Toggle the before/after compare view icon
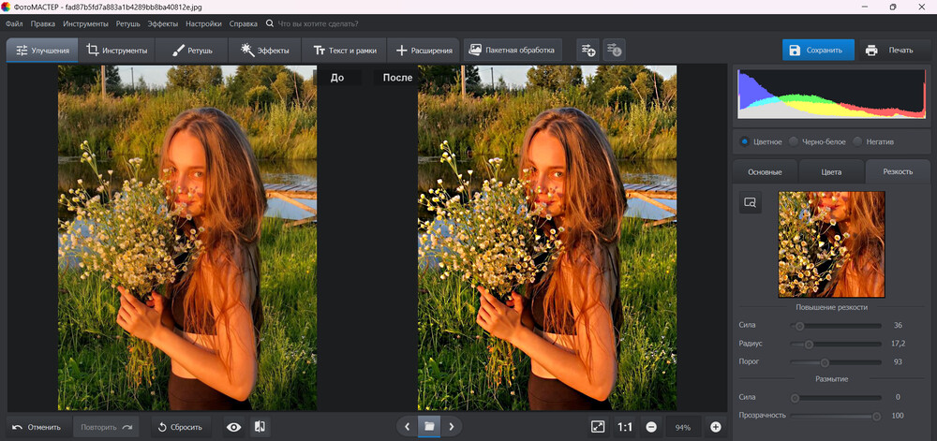937x441 pixels. point(260,427)
